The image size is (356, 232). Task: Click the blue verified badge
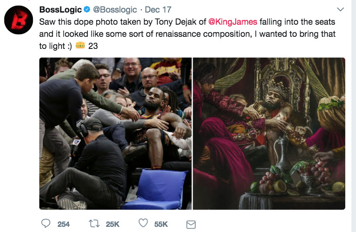[87, 10]
